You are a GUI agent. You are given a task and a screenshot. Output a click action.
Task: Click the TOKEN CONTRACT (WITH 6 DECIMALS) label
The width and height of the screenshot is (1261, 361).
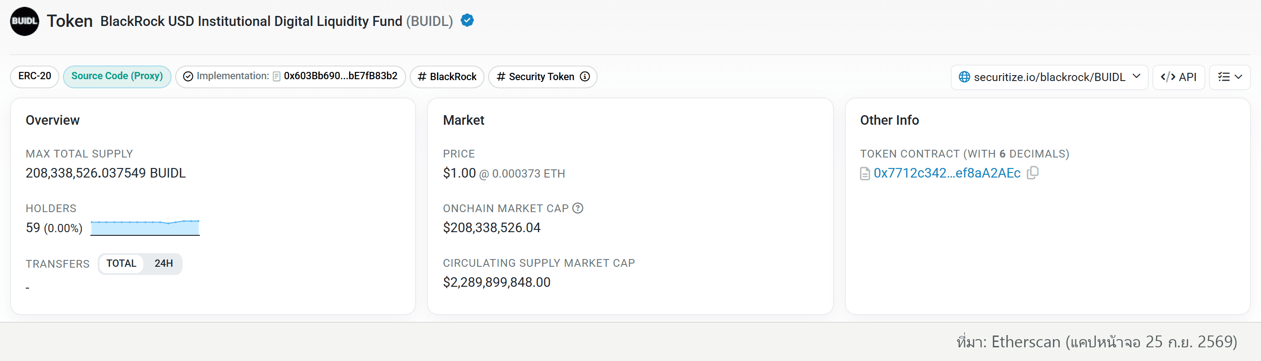click(964, 154)
